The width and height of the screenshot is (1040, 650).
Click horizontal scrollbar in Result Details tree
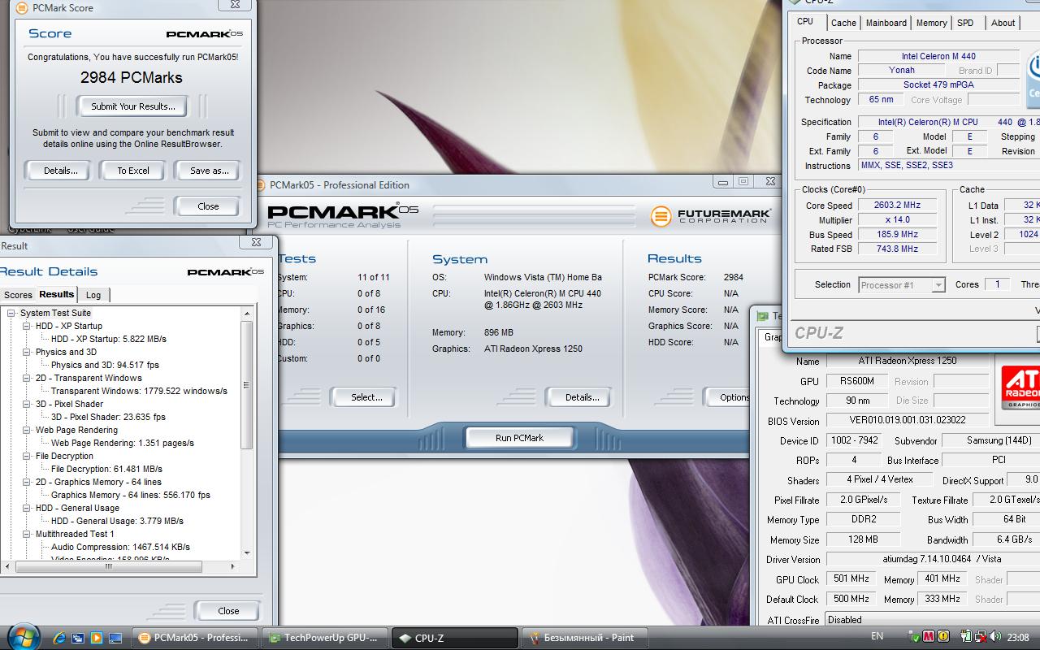108,566
